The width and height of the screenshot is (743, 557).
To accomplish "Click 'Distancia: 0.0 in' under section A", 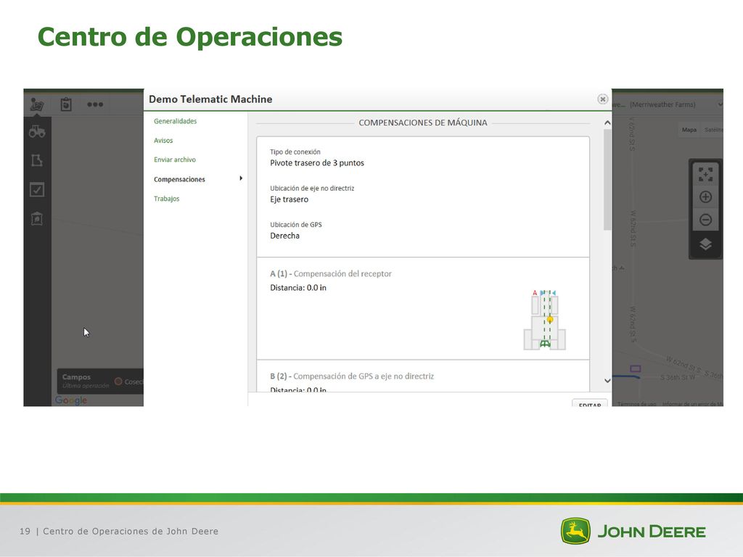I will click(297, 287).
